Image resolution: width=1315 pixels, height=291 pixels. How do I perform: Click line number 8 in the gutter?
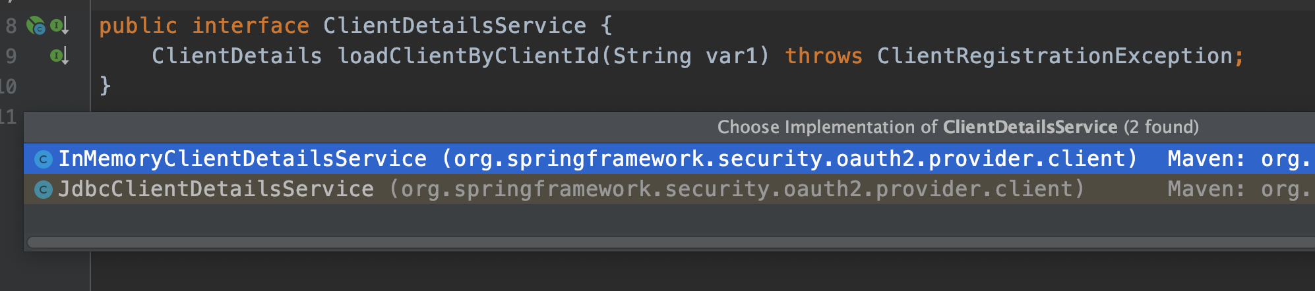(x=11, y=26)
